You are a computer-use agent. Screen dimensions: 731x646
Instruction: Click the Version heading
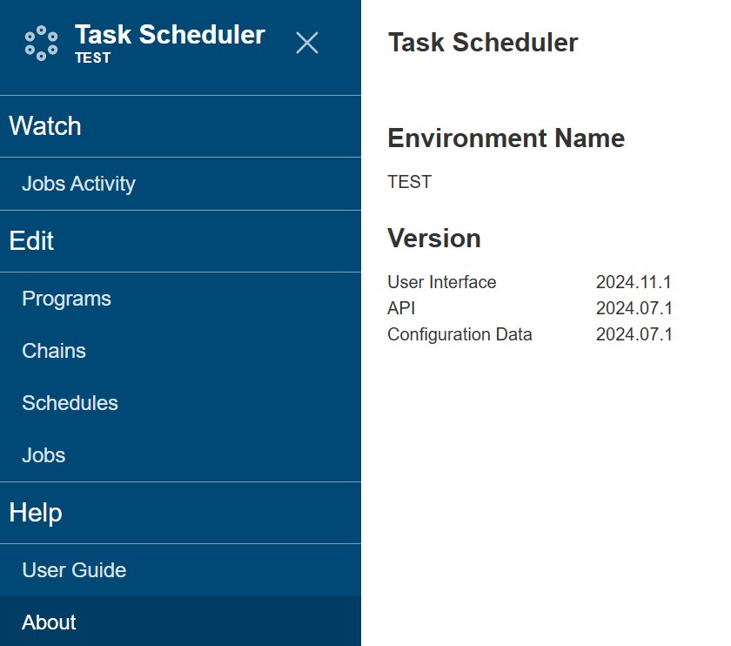pos(433,239)
